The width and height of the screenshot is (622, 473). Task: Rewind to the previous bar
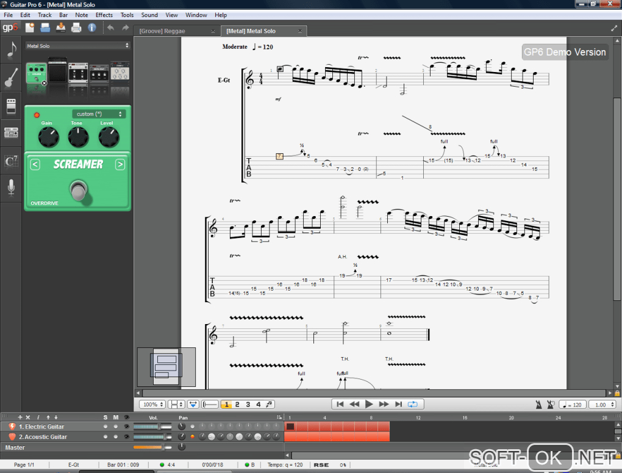click(354, 404)
